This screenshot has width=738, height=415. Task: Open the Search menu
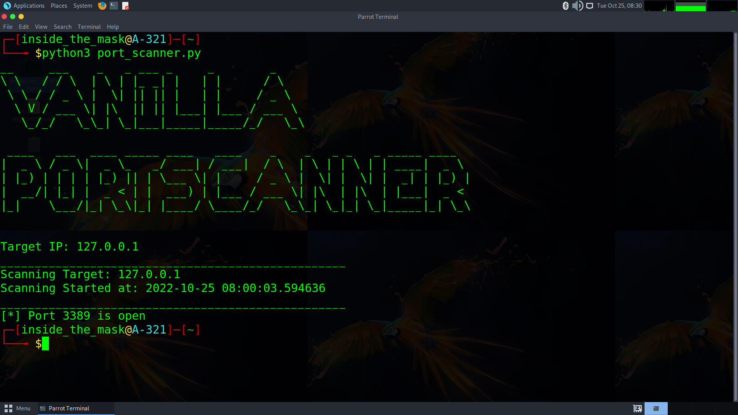(x=63, y=27)
